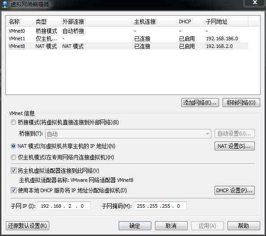The image size is (266, 236).
Task: Sort by 名称 column header
Action: (x=20, y=21)
